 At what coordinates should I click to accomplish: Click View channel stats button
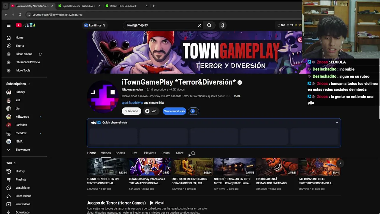174,111
